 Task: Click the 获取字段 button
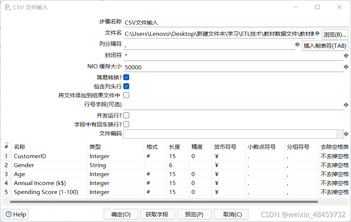tap(157, 215)
